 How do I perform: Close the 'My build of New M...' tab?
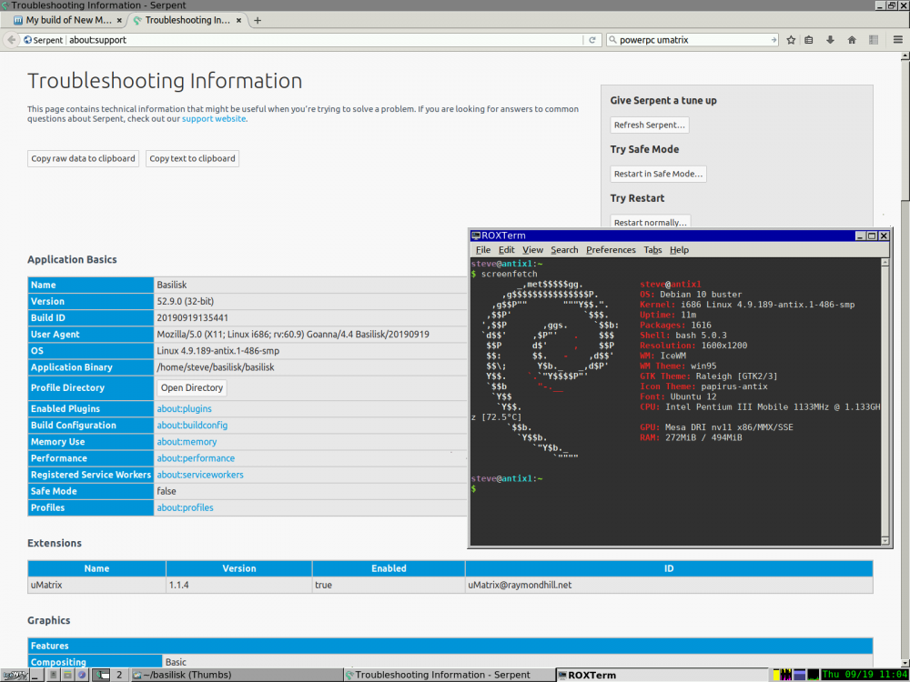[118, 20]
